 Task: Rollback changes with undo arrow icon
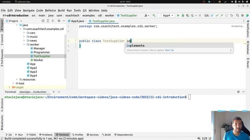[x=232, y=16]
